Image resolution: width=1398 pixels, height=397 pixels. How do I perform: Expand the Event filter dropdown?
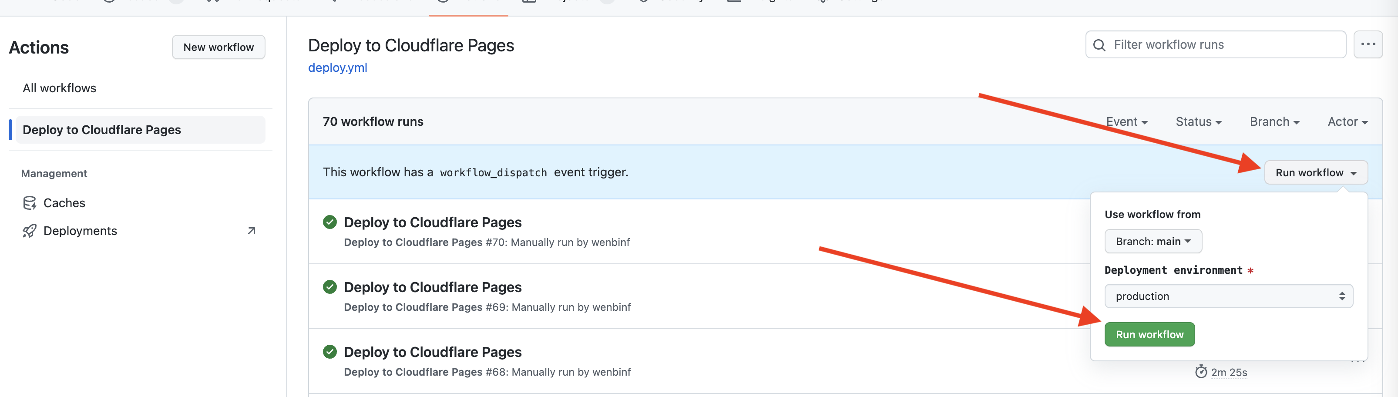[x=1127, y=121]
